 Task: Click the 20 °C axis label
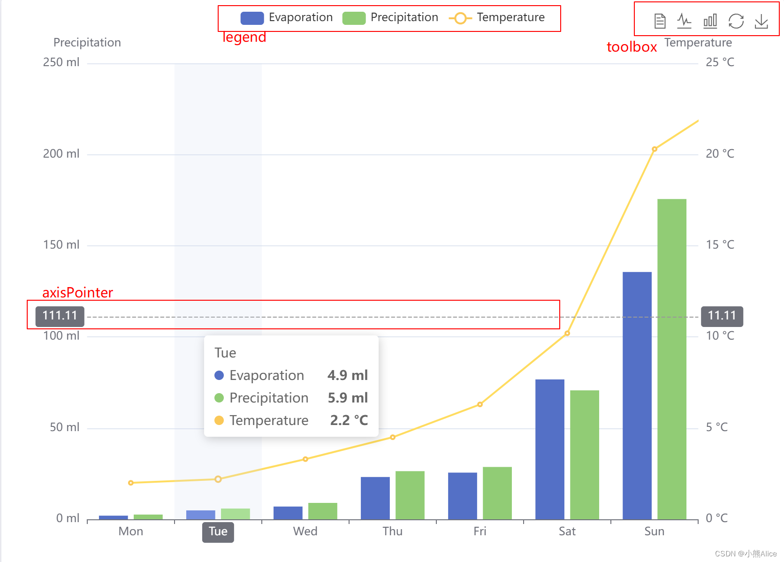click(720, 154)
